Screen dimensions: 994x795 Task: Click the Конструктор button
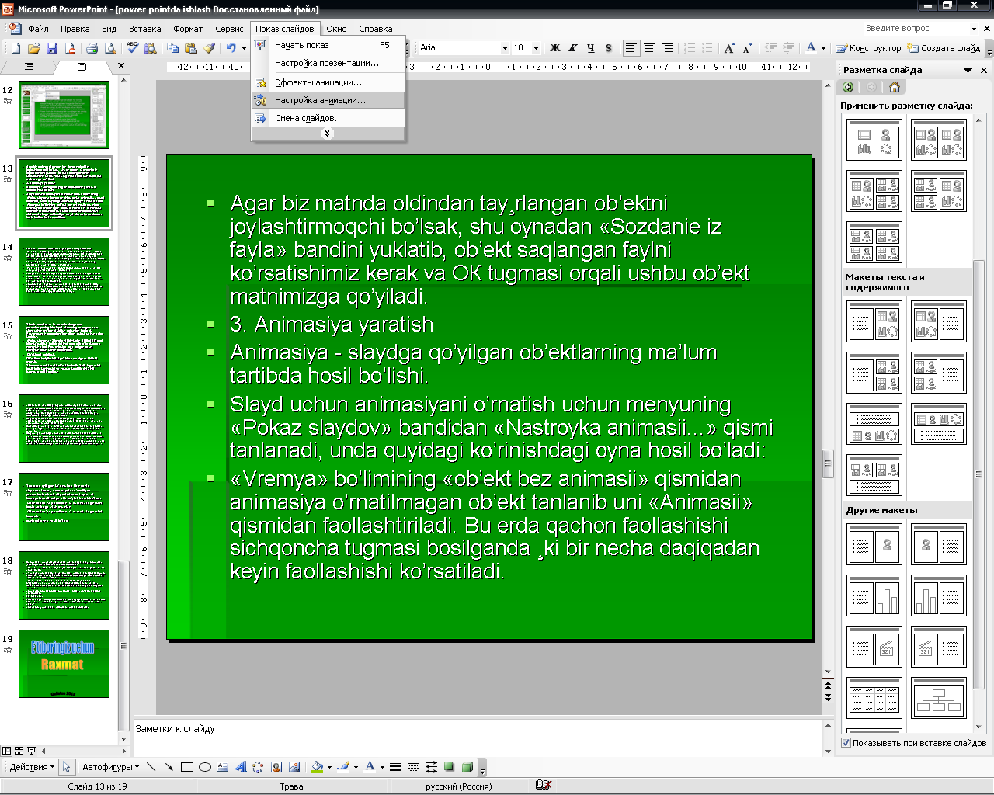tap(869, 48)
